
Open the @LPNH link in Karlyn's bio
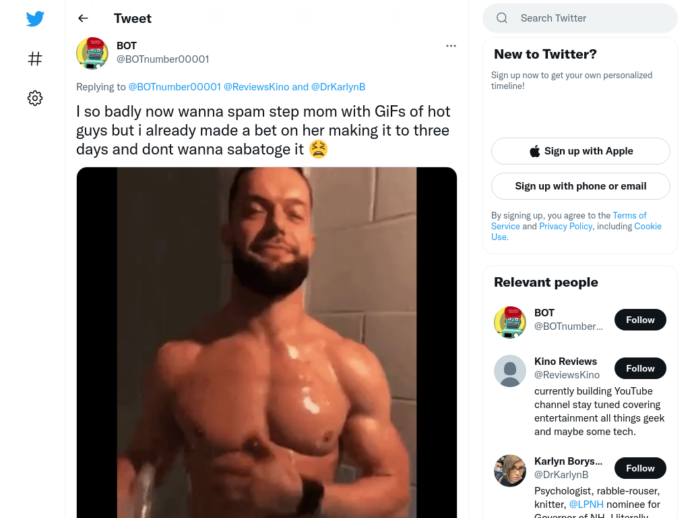point(586,505)
